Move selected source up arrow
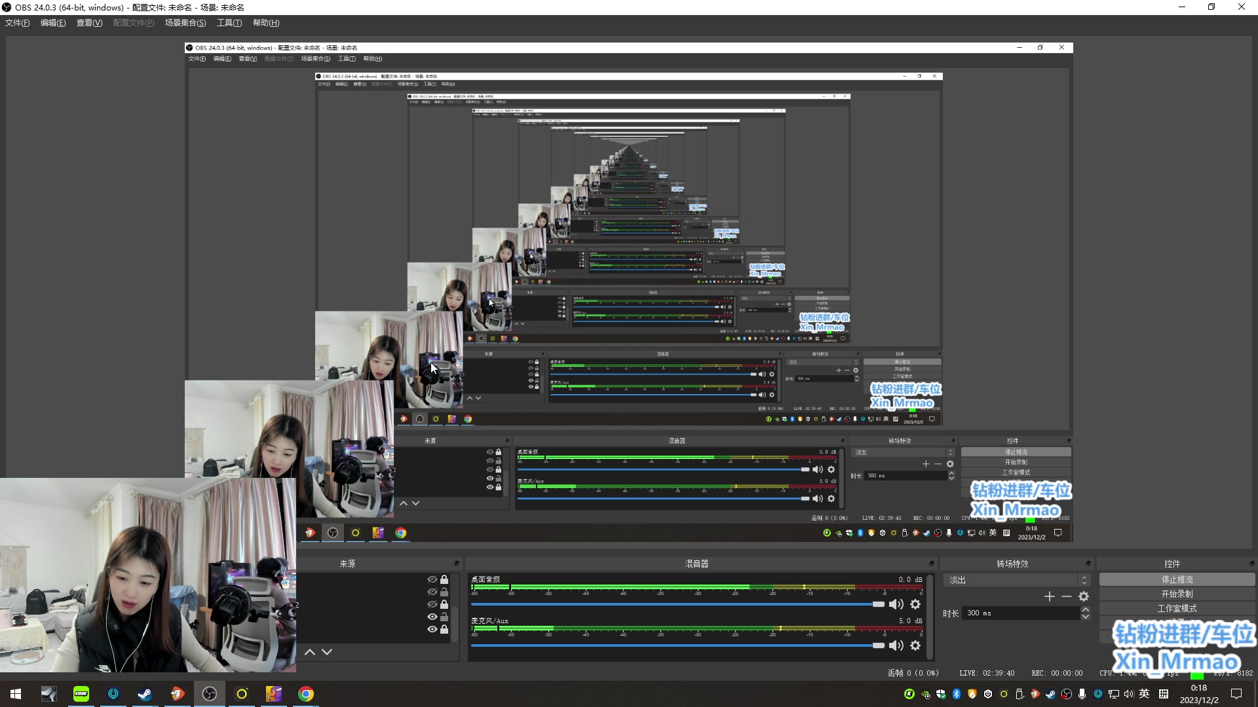 coord(310,652)
